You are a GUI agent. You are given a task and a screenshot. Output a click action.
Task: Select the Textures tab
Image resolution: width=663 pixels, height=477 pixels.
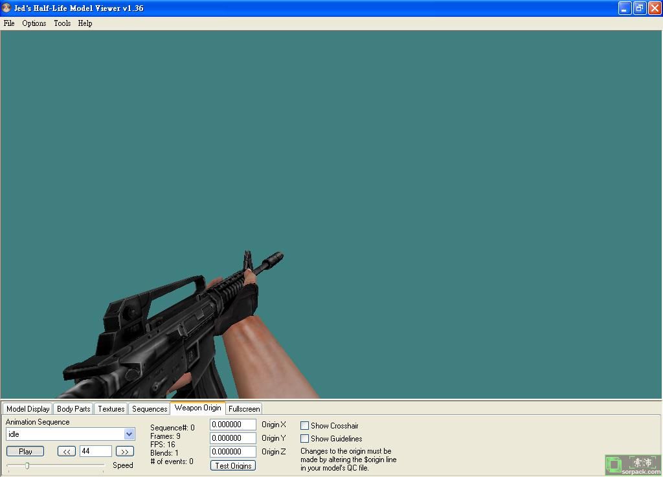tap(111, 409)
